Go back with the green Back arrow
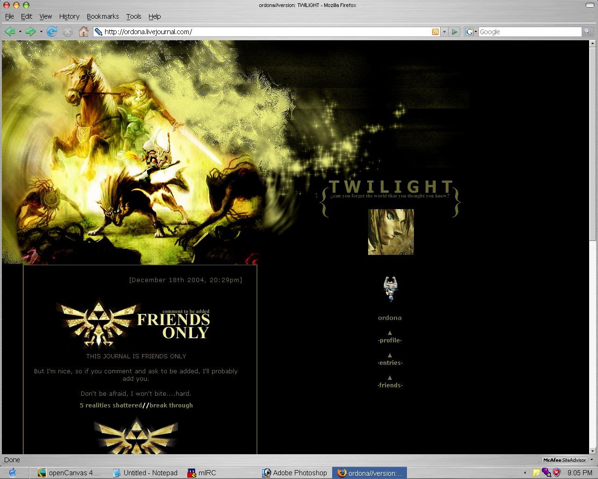This screenshot has height=479, width=598. pos(9,31)
